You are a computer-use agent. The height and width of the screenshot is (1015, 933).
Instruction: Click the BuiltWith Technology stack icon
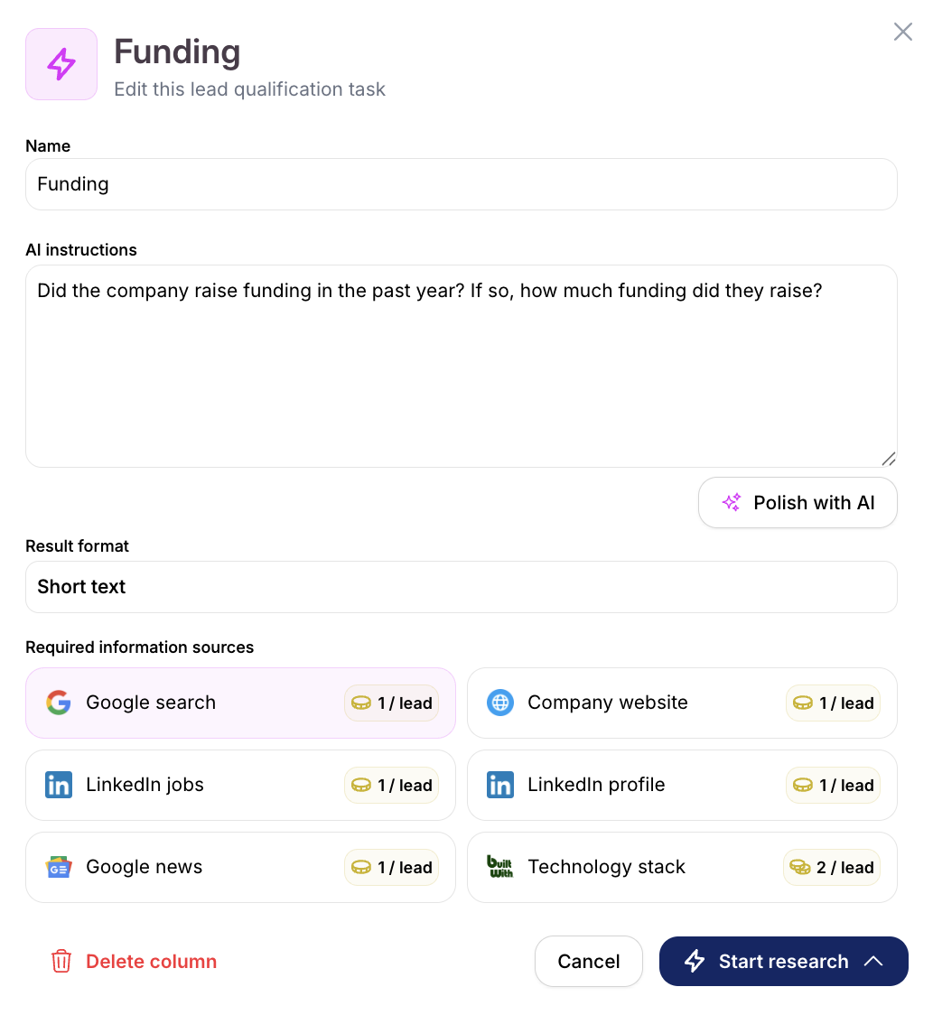point(500,867)
